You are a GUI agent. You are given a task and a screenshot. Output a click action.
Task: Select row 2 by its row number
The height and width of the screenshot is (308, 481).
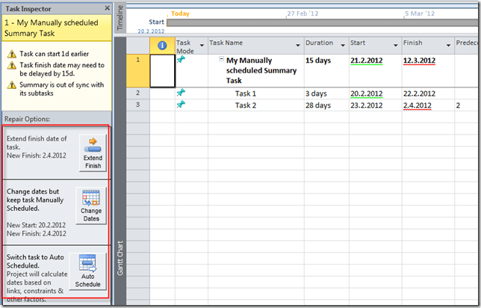(137, 93)
